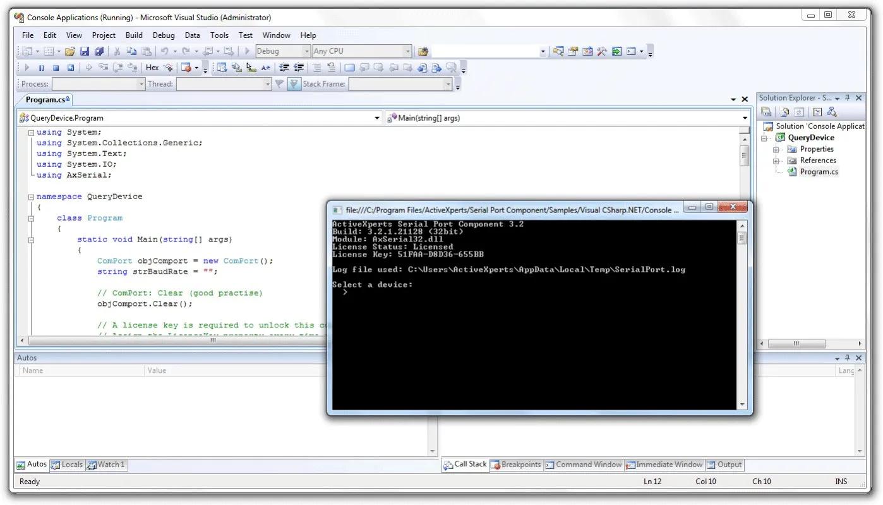Click the code editor horizontal scrollbar thumb
This screenshot has height=505, width=883.
click(212, 340)
